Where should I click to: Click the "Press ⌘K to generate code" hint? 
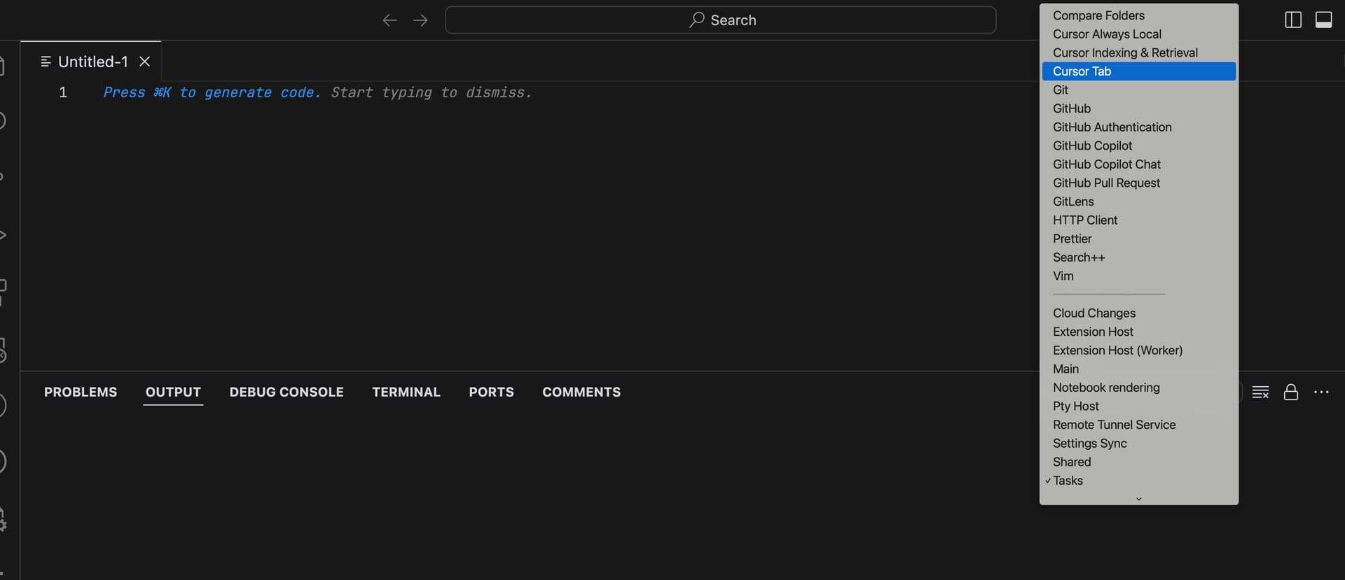point(212,92)
